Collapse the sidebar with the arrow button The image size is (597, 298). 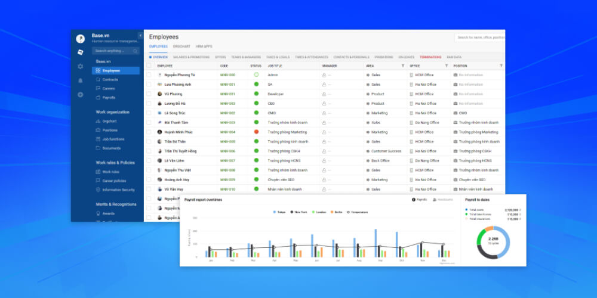pos(140,36)
